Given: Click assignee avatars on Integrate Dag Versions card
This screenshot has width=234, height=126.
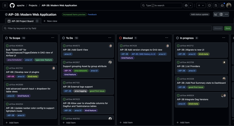Looking at the screenshot, I should 223,95.
